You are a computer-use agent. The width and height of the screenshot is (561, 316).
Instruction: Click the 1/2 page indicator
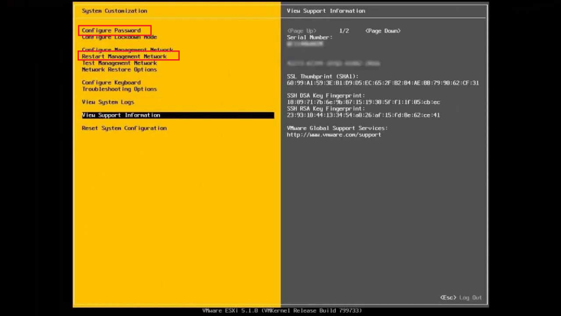click(x=344, y=31)
